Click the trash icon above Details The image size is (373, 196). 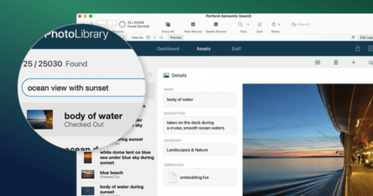336,62
